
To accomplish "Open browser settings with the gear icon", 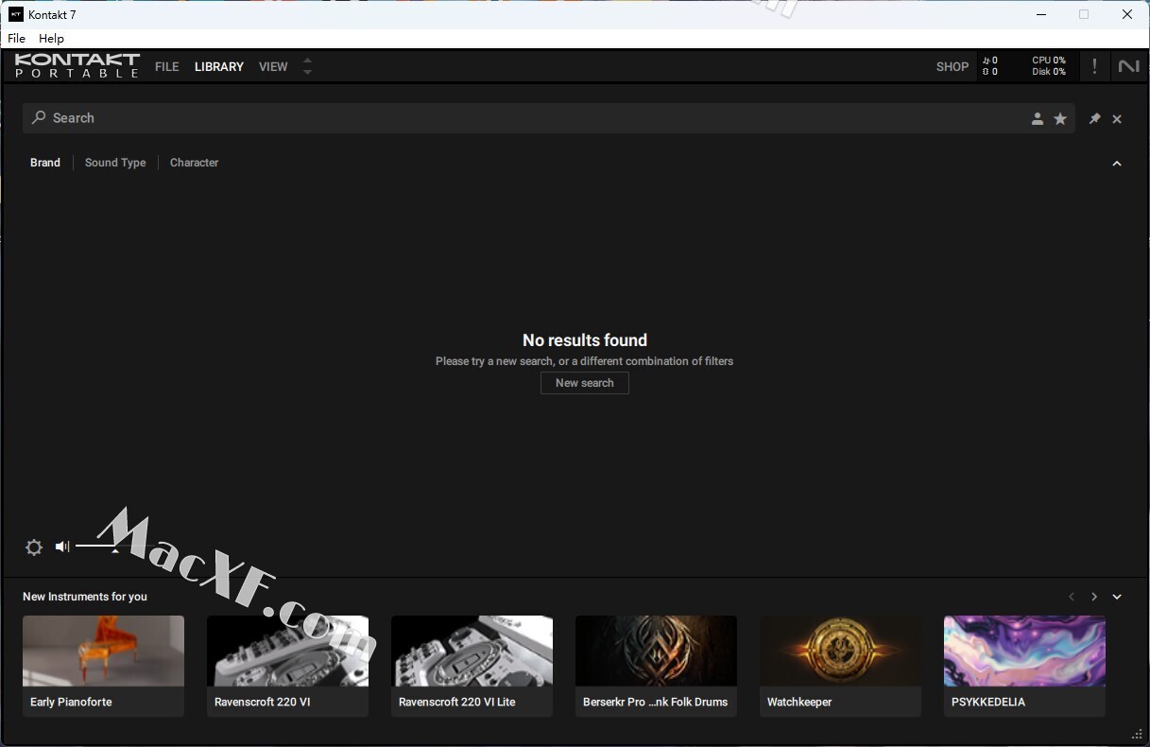I will click(34, 547).
